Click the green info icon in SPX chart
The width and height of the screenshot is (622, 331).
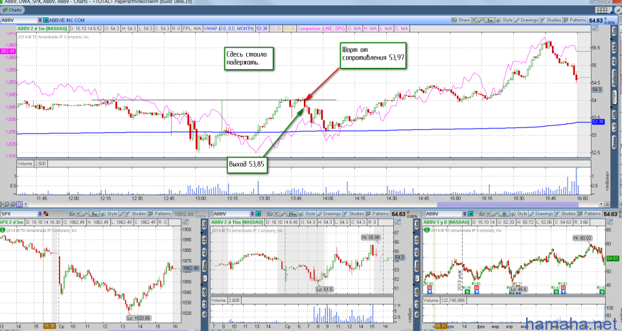point(3,230)
